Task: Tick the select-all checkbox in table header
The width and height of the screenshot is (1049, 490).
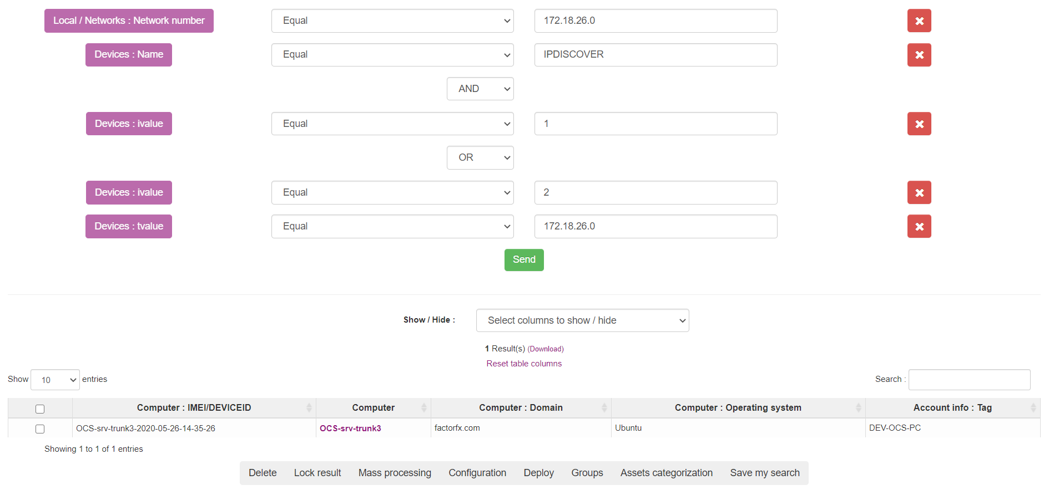Action: pos(40,409)
